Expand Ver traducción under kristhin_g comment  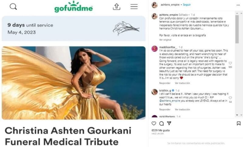(x=183, y=110)
